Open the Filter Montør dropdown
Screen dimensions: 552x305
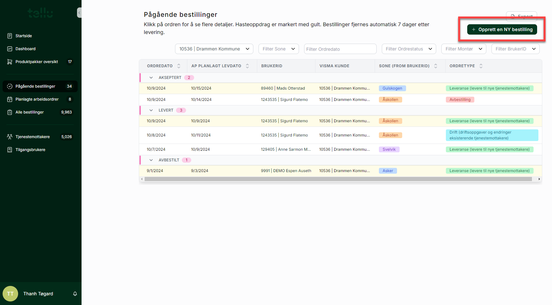click(x=464, y=49)
